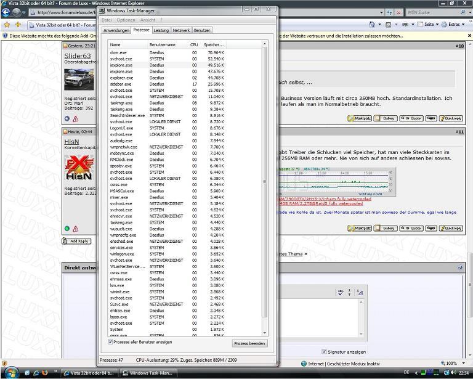The height and width of the screenshot is (379, 473).
Task: Click the MSN Suche magnifier icon
Action: click(x=463, y=12)
